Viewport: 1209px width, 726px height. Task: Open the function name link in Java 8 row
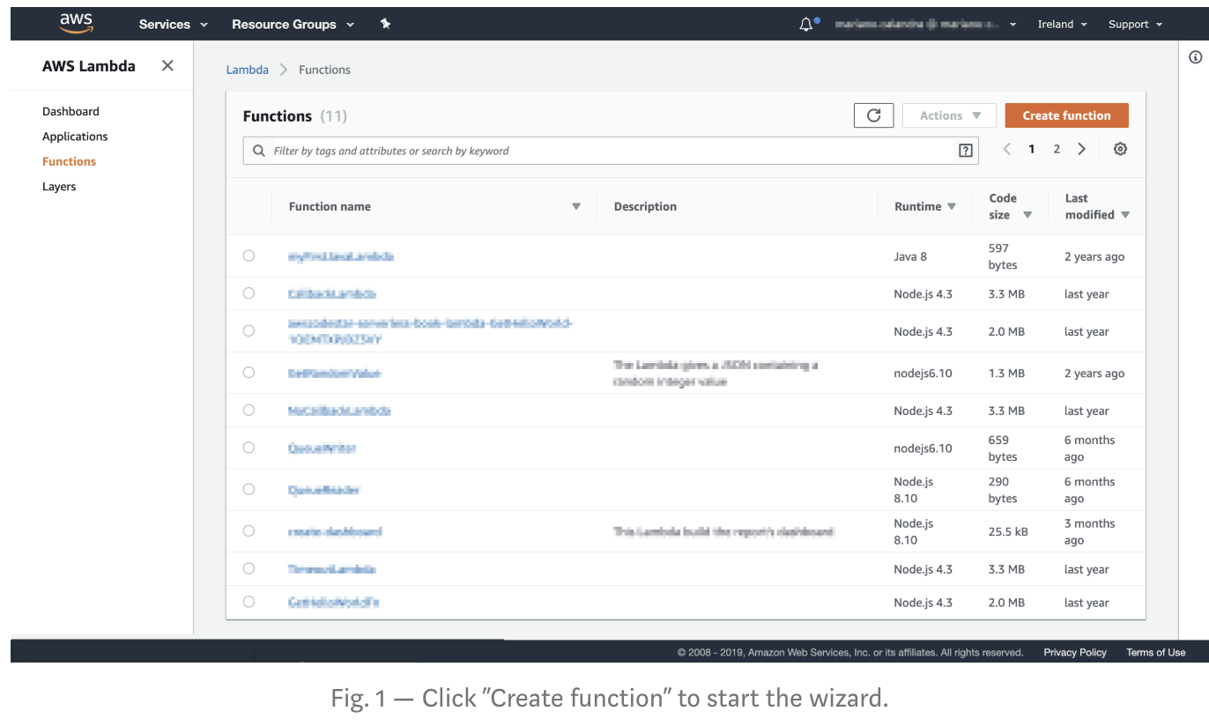[340, 256]
